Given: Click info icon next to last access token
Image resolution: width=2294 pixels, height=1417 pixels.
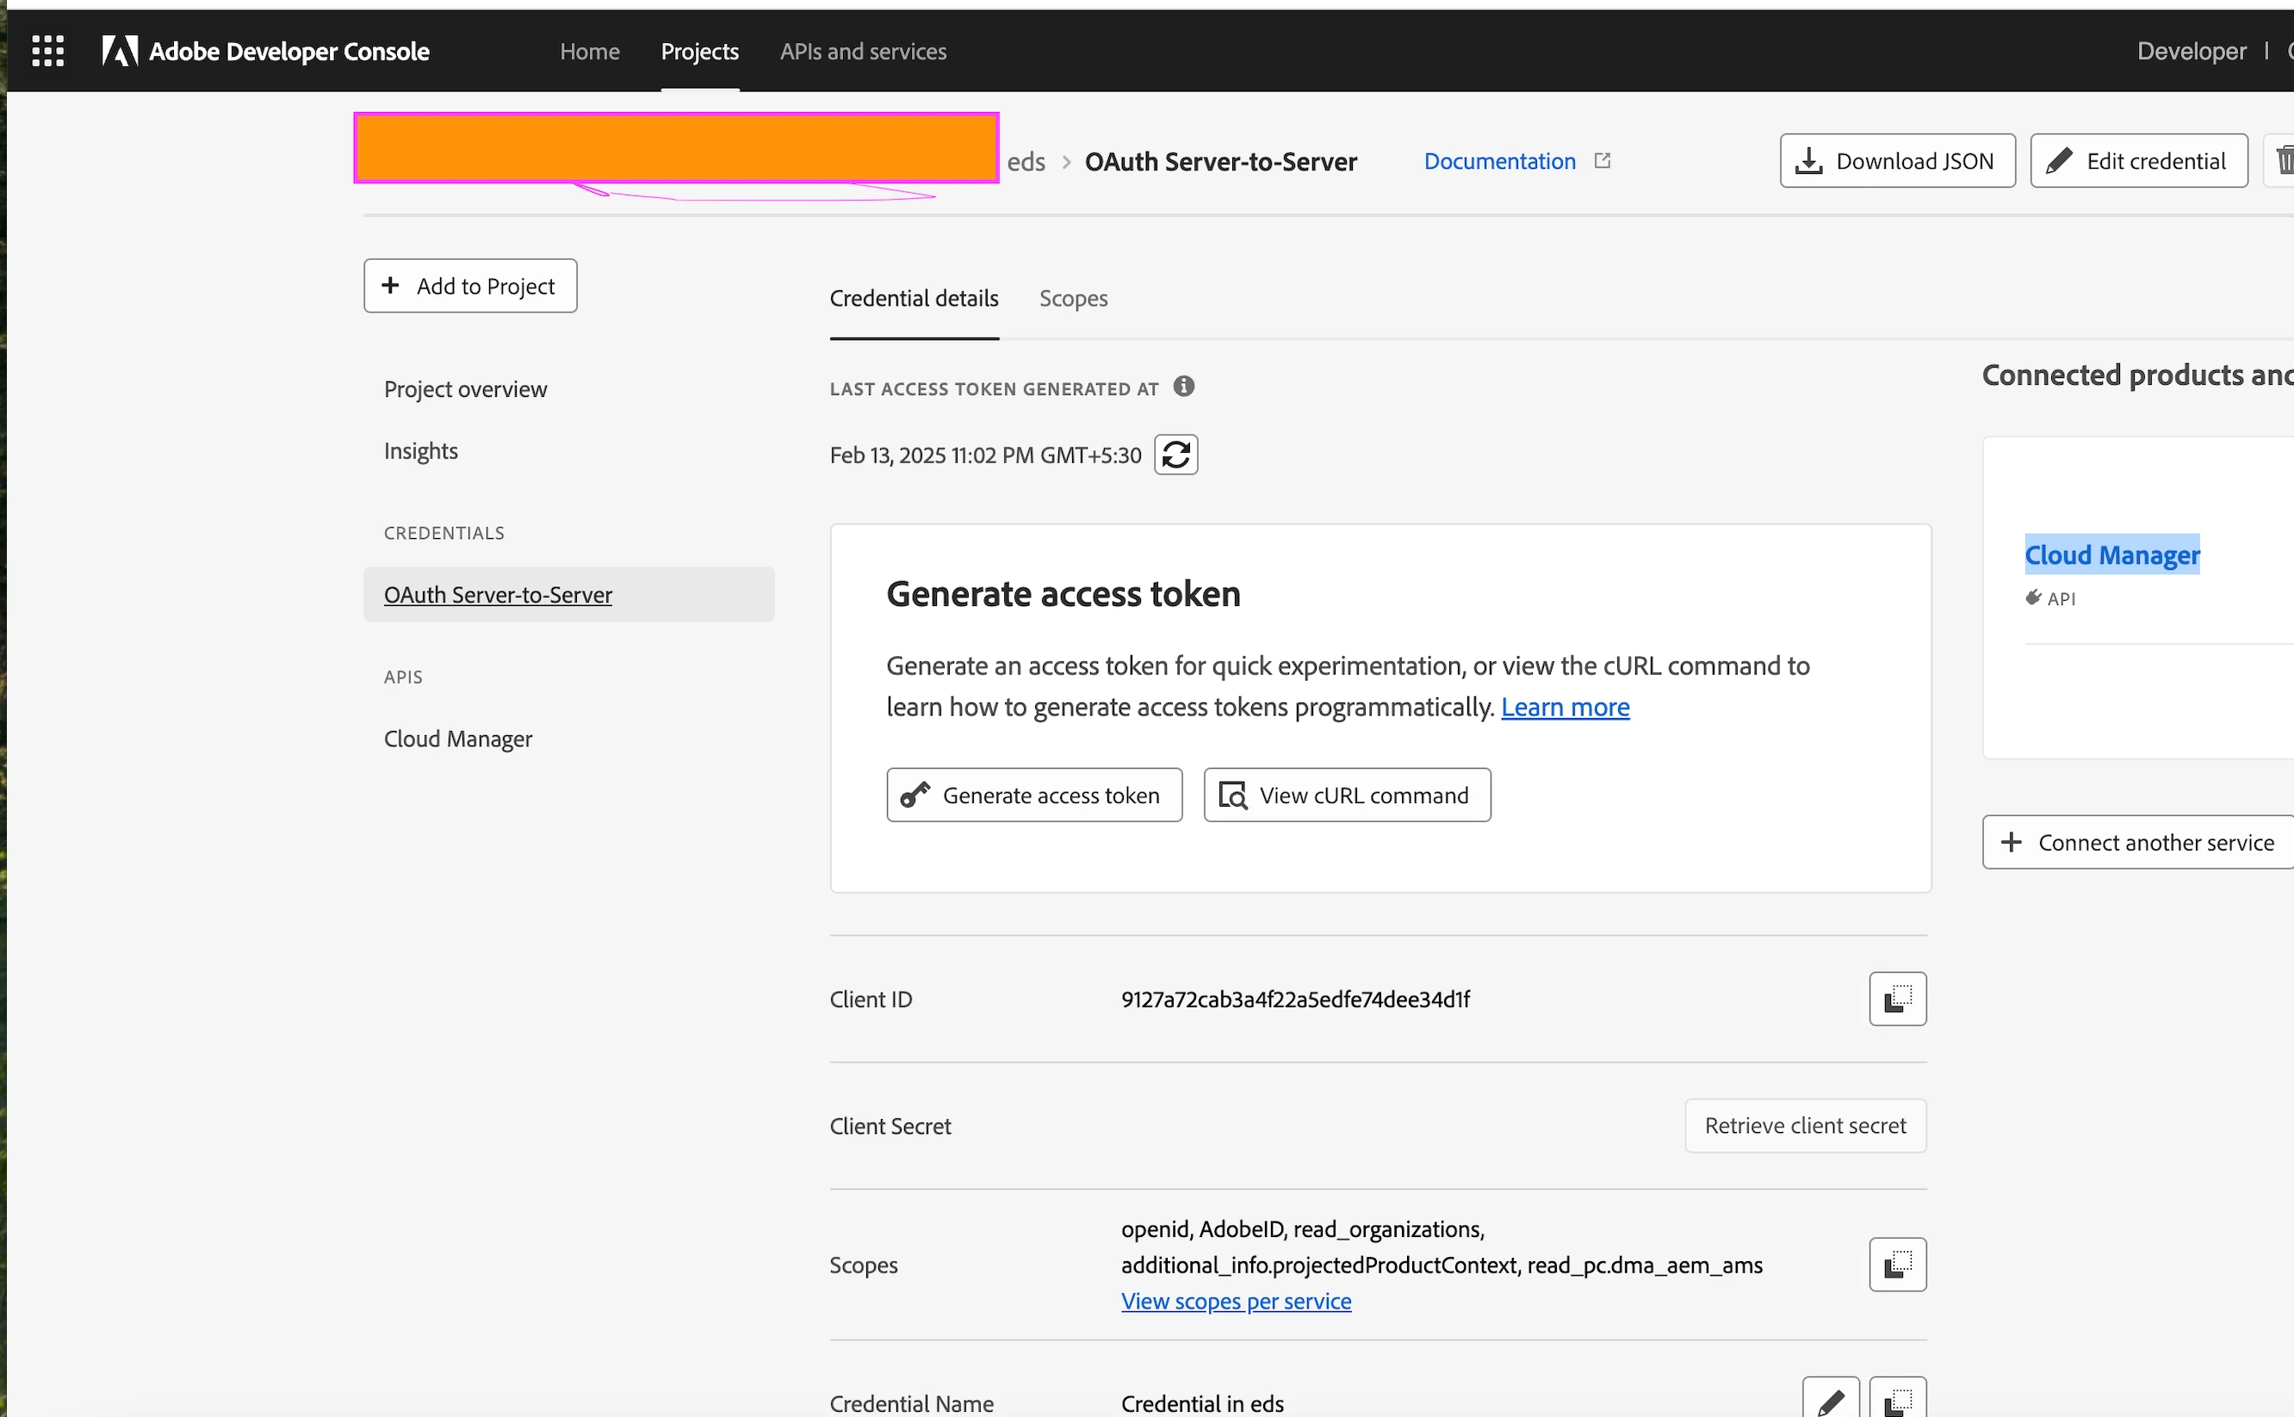Looking at the screenshot, I should [1184, 387].
